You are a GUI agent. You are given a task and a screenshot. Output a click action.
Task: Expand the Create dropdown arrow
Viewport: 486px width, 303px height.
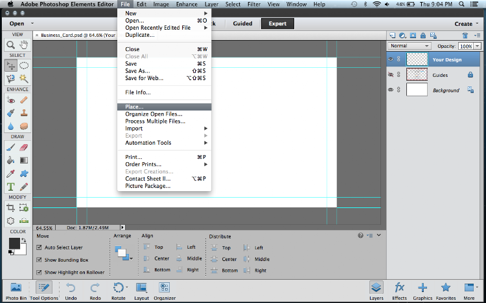[x=477, y=24]
